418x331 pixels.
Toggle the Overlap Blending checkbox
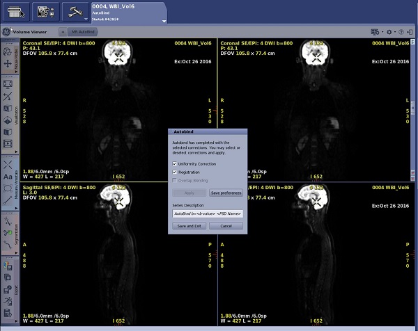tap(174, 180)
